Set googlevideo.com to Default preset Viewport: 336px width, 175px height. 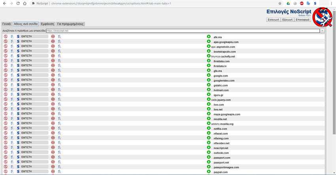(x=6, y=80)
